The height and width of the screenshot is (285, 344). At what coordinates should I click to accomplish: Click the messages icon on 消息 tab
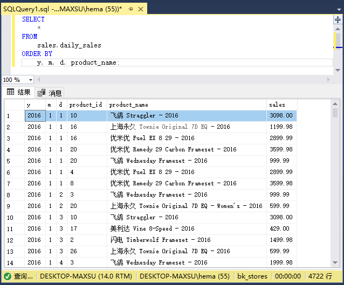[x=41, y=93]
